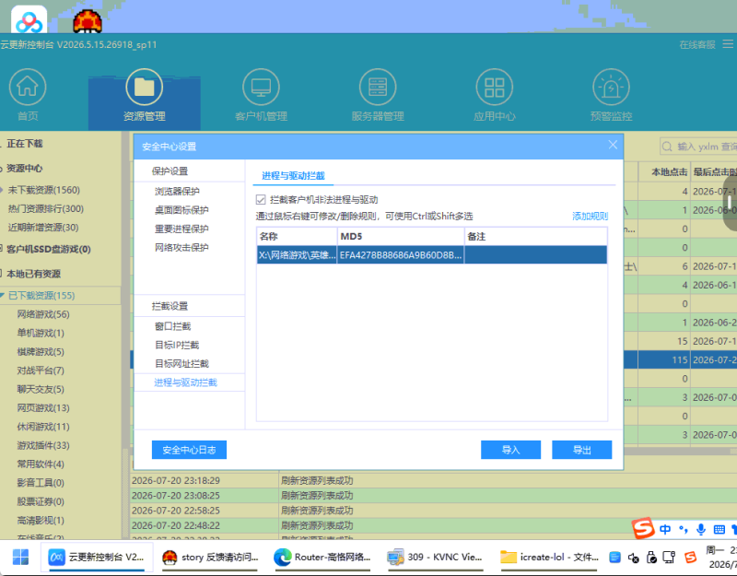
Task: Open 目标IP拦截 settings page
Action: (x=177, y=345)
